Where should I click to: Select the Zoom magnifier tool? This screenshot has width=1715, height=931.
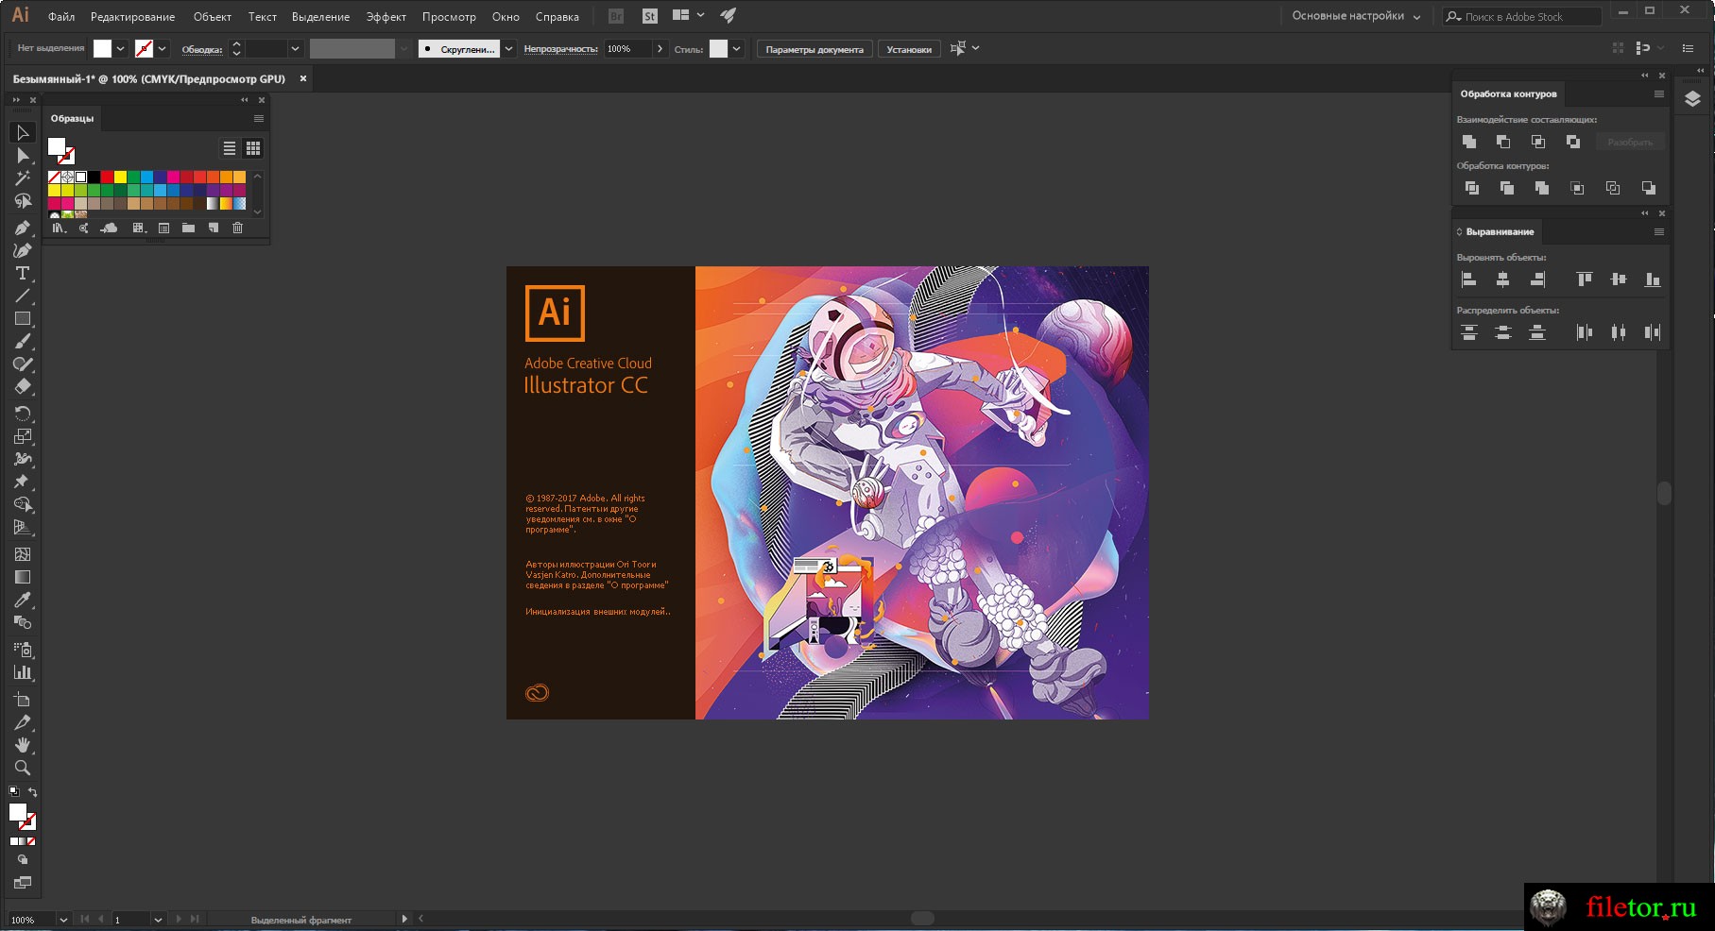point(23,768)
